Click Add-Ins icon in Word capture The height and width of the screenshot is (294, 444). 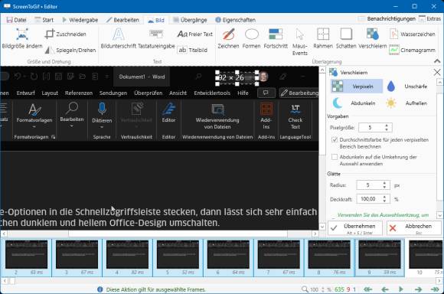tap(266, 109)
